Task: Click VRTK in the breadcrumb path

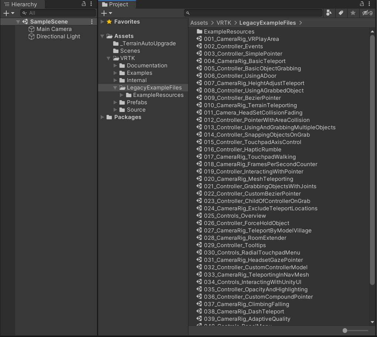Action: (x=224, y=23)
